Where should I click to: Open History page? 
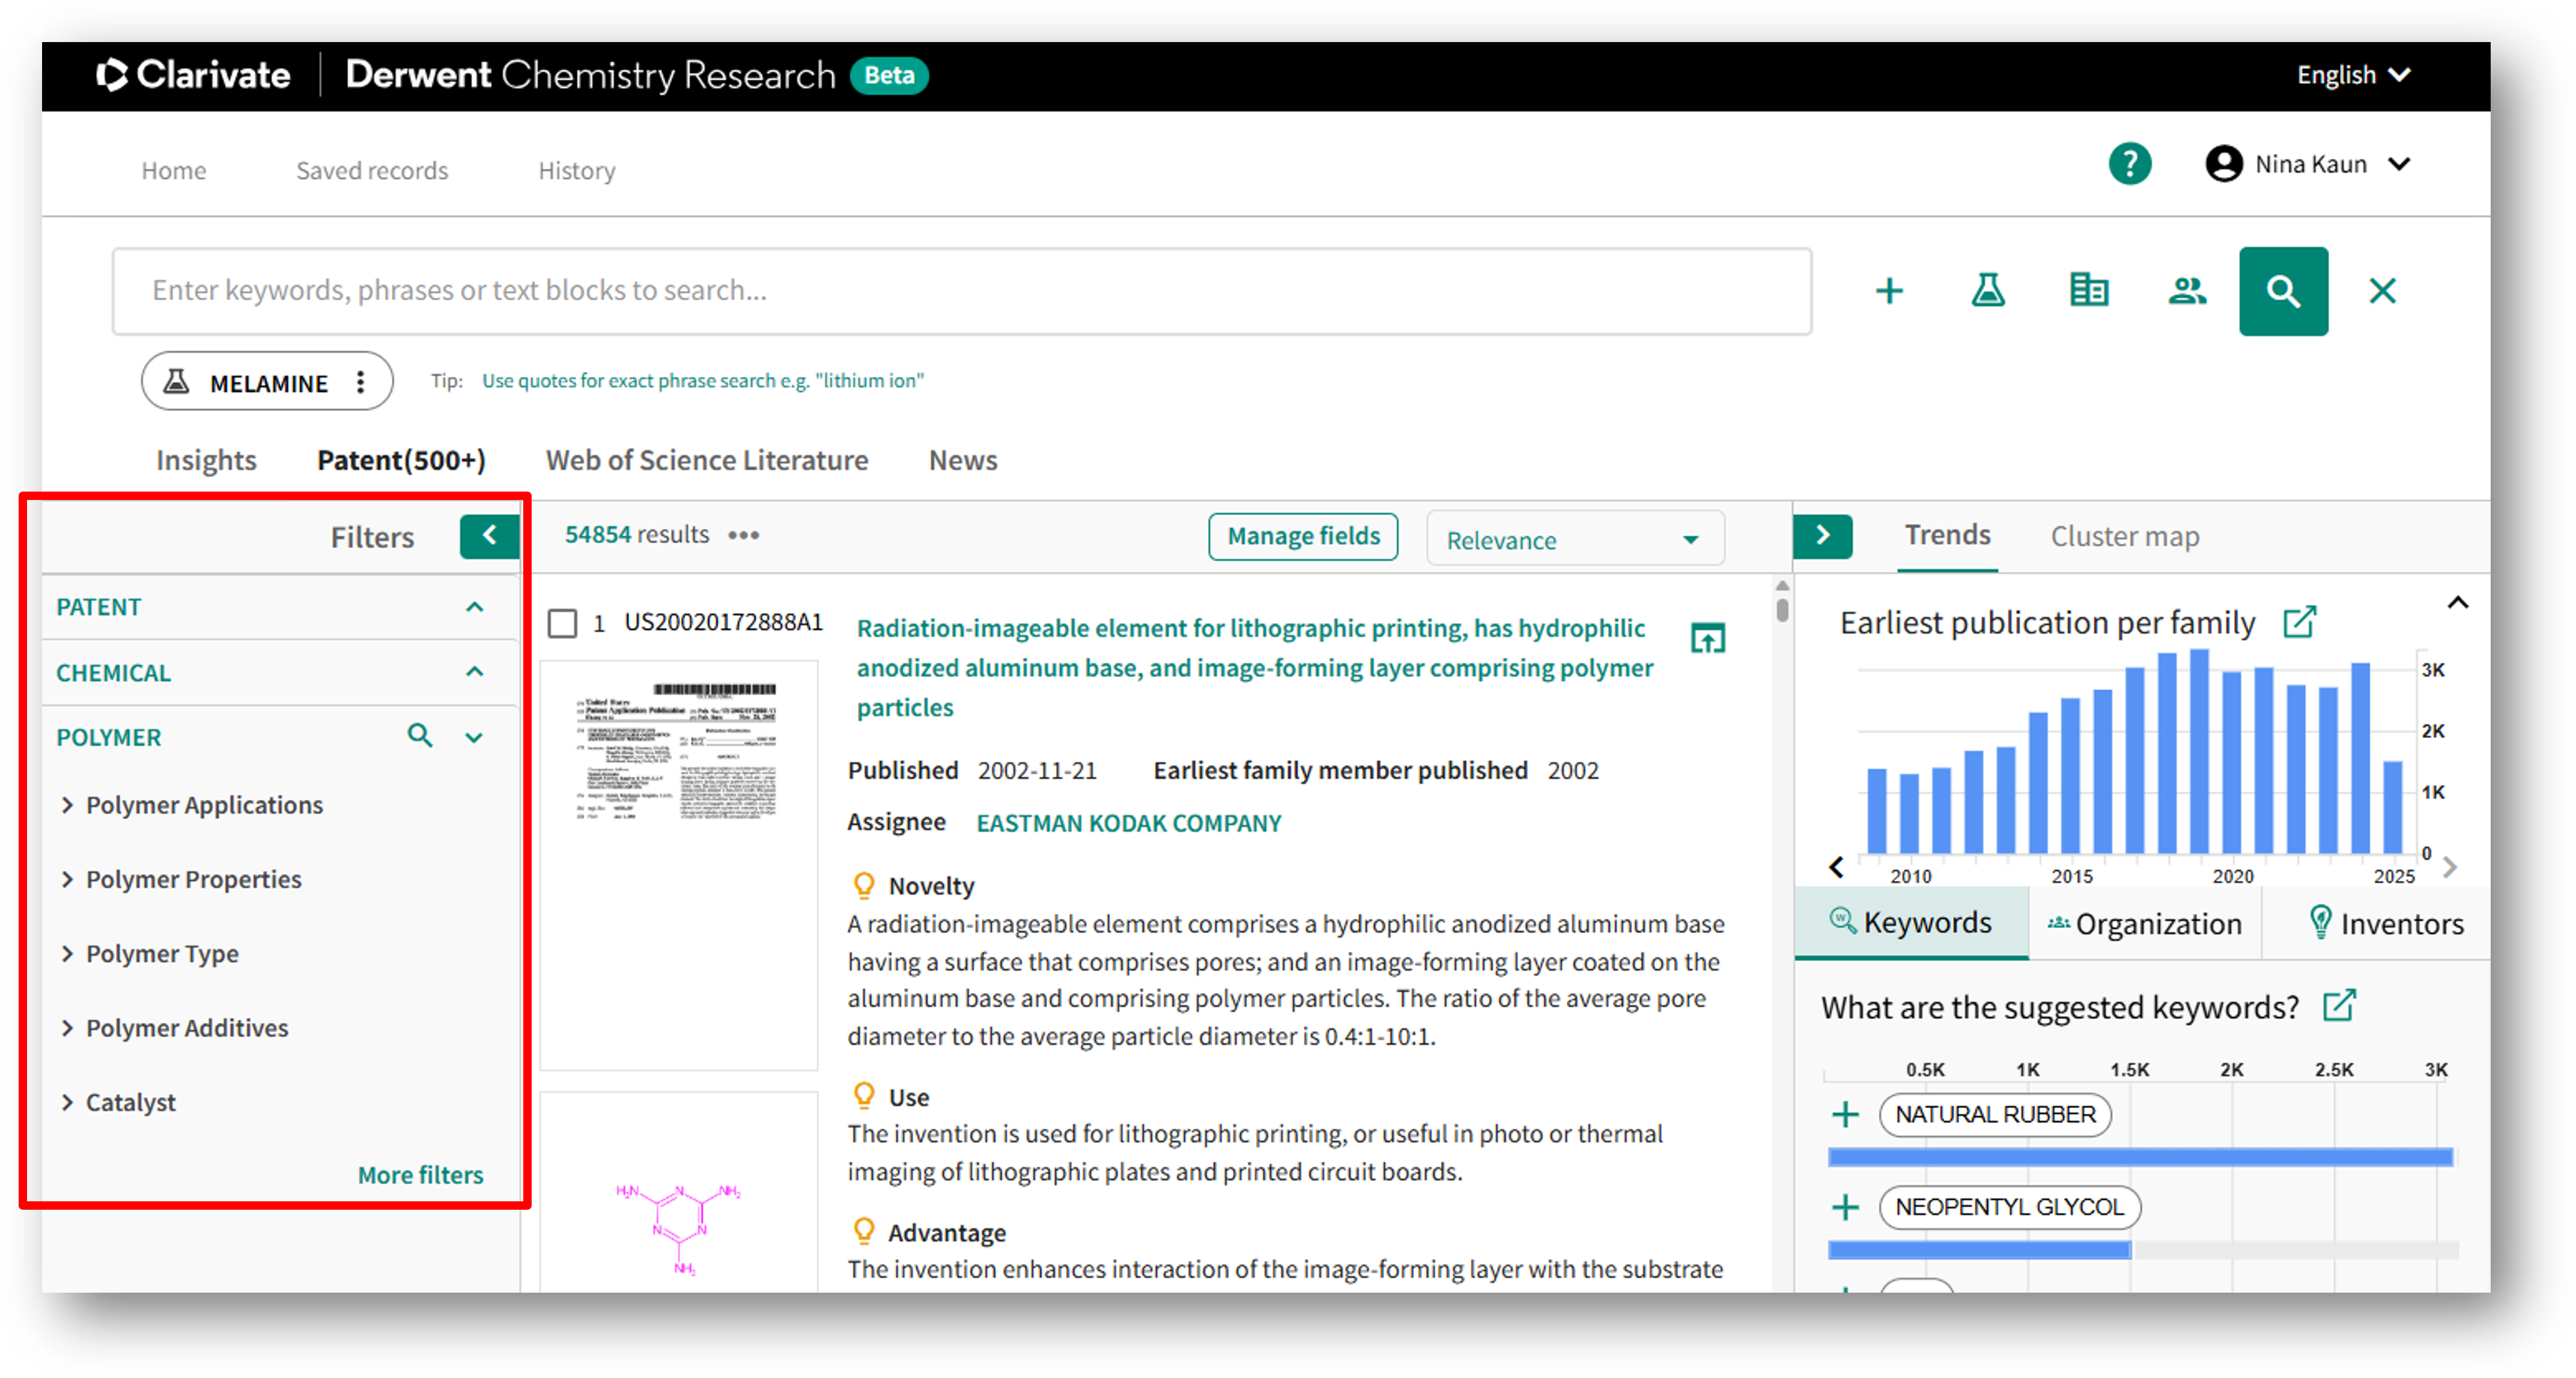tap(576, 170)
